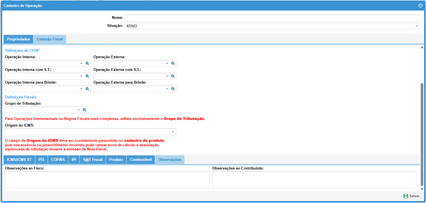
Task: Click the search icon for Operação Externa
Action: [173, 63]
